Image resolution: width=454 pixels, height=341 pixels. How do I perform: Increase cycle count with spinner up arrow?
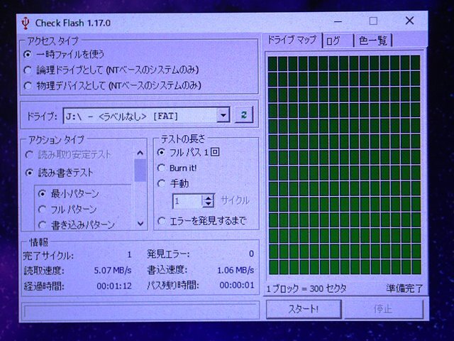coord(208,197)
